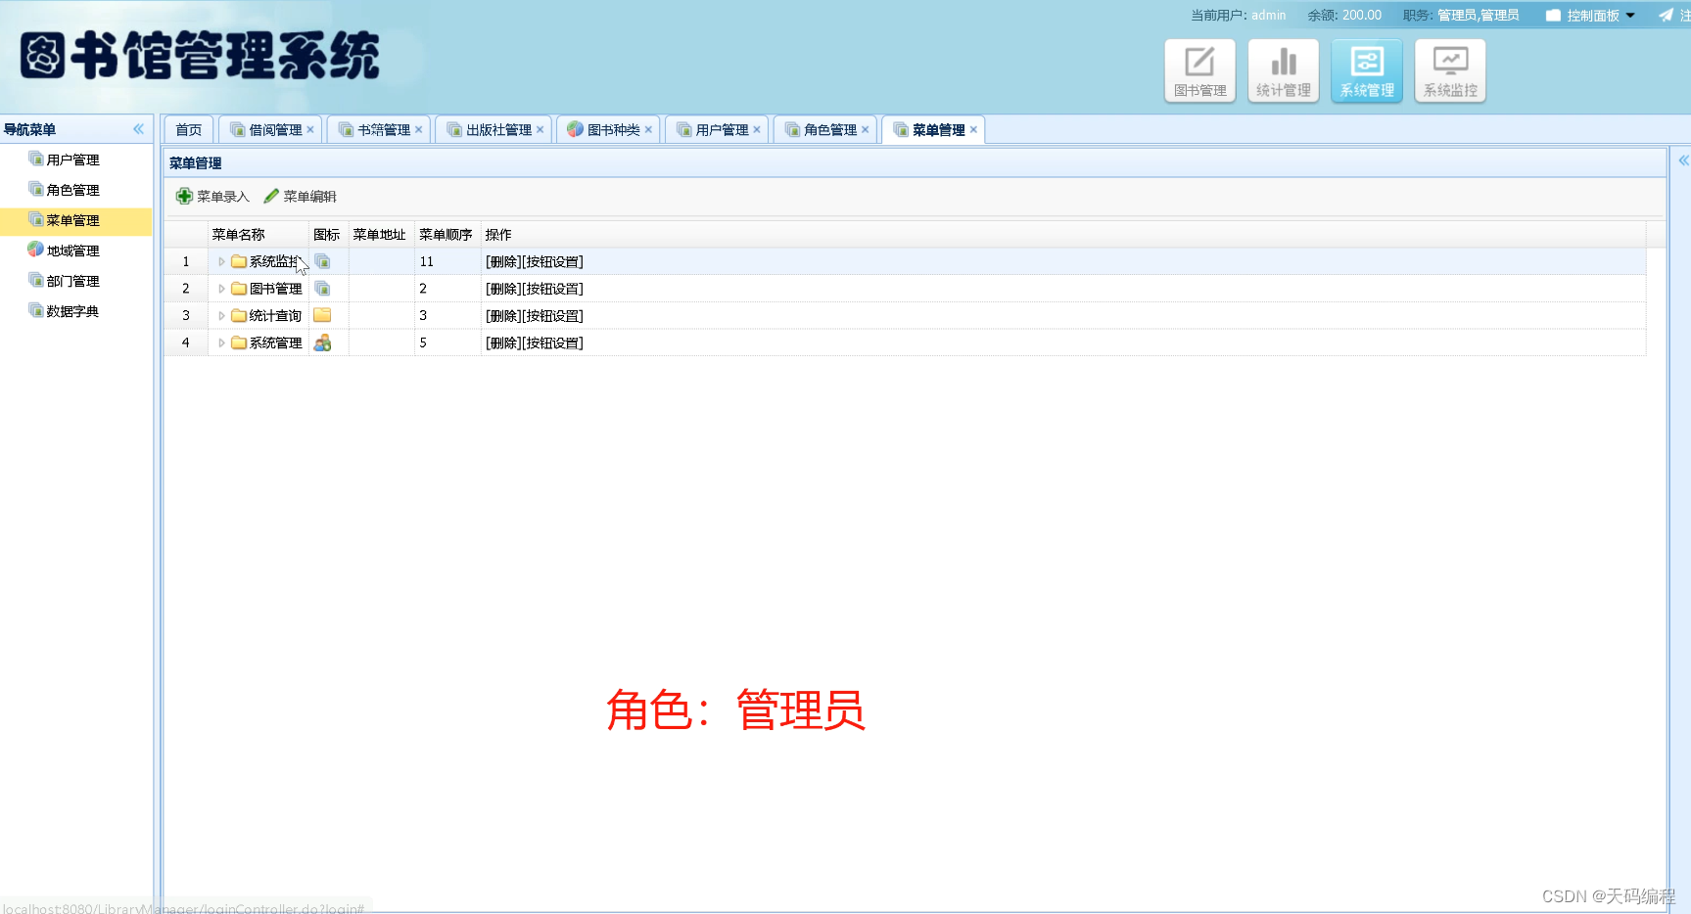The image size is (1691, 914).
Task: Click the icon in the 系统监控 row
Action: 322,261
